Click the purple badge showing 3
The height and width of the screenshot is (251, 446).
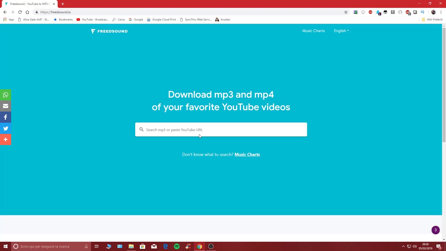click(x=436, y=230)
